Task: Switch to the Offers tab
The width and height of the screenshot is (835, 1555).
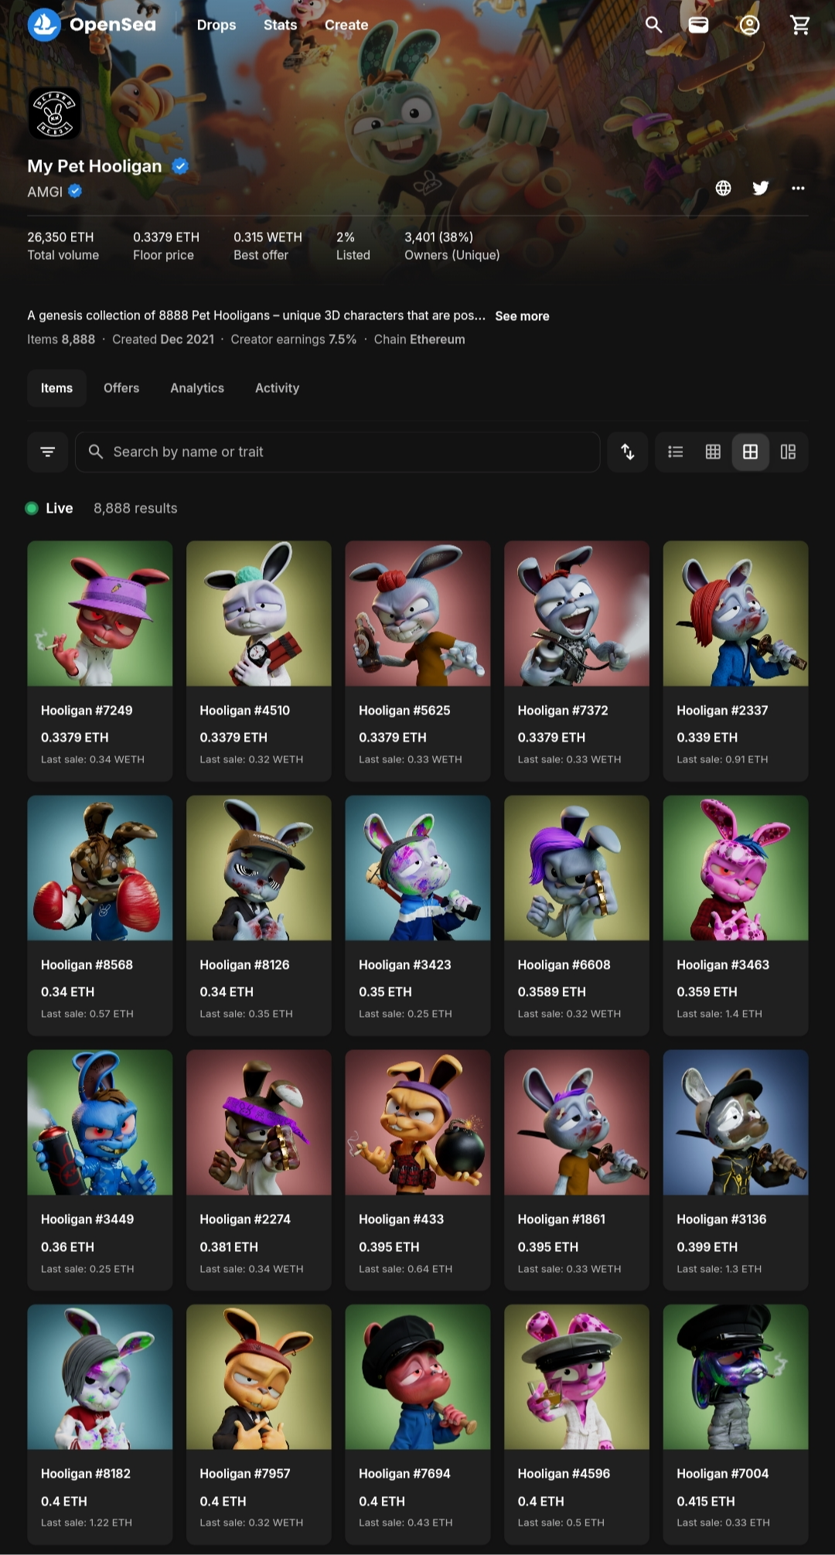Action: [121, 388]
